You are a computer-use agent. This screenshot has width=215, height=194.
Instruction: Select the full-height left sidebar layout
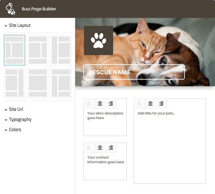[61, 50]
